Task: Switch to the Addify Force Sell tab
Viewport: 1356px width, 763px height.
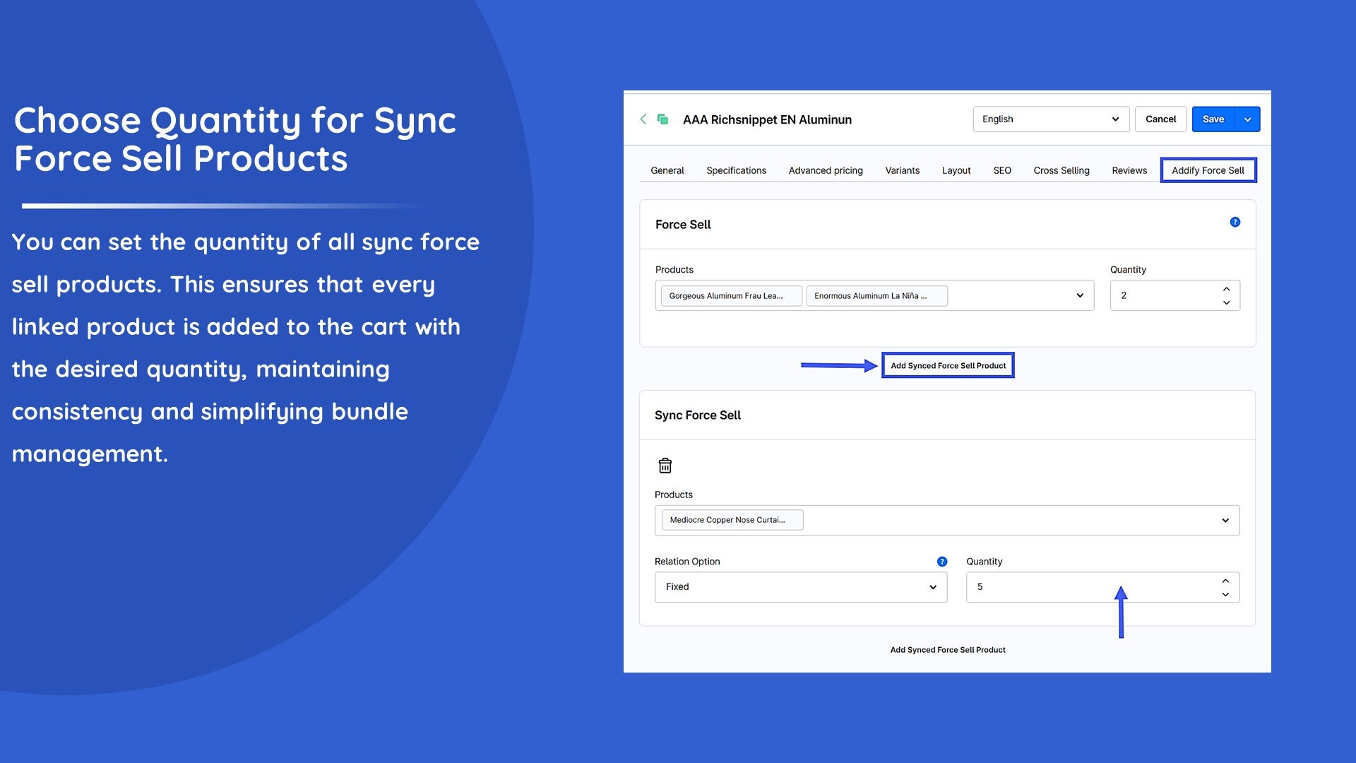Action: tap(1208, 170)
